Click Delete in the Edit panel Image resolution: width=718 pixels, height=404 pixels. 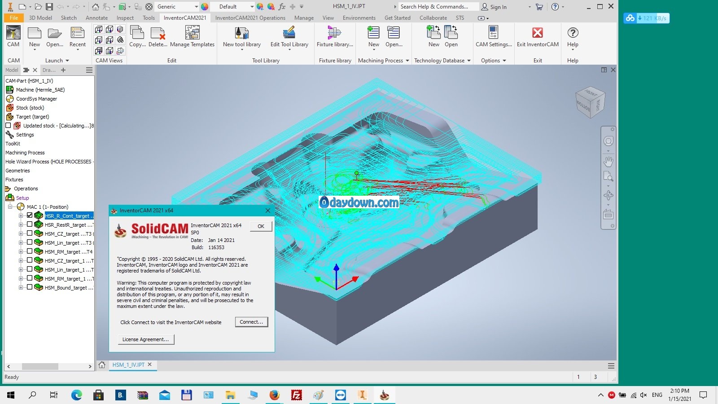(158, 36)
